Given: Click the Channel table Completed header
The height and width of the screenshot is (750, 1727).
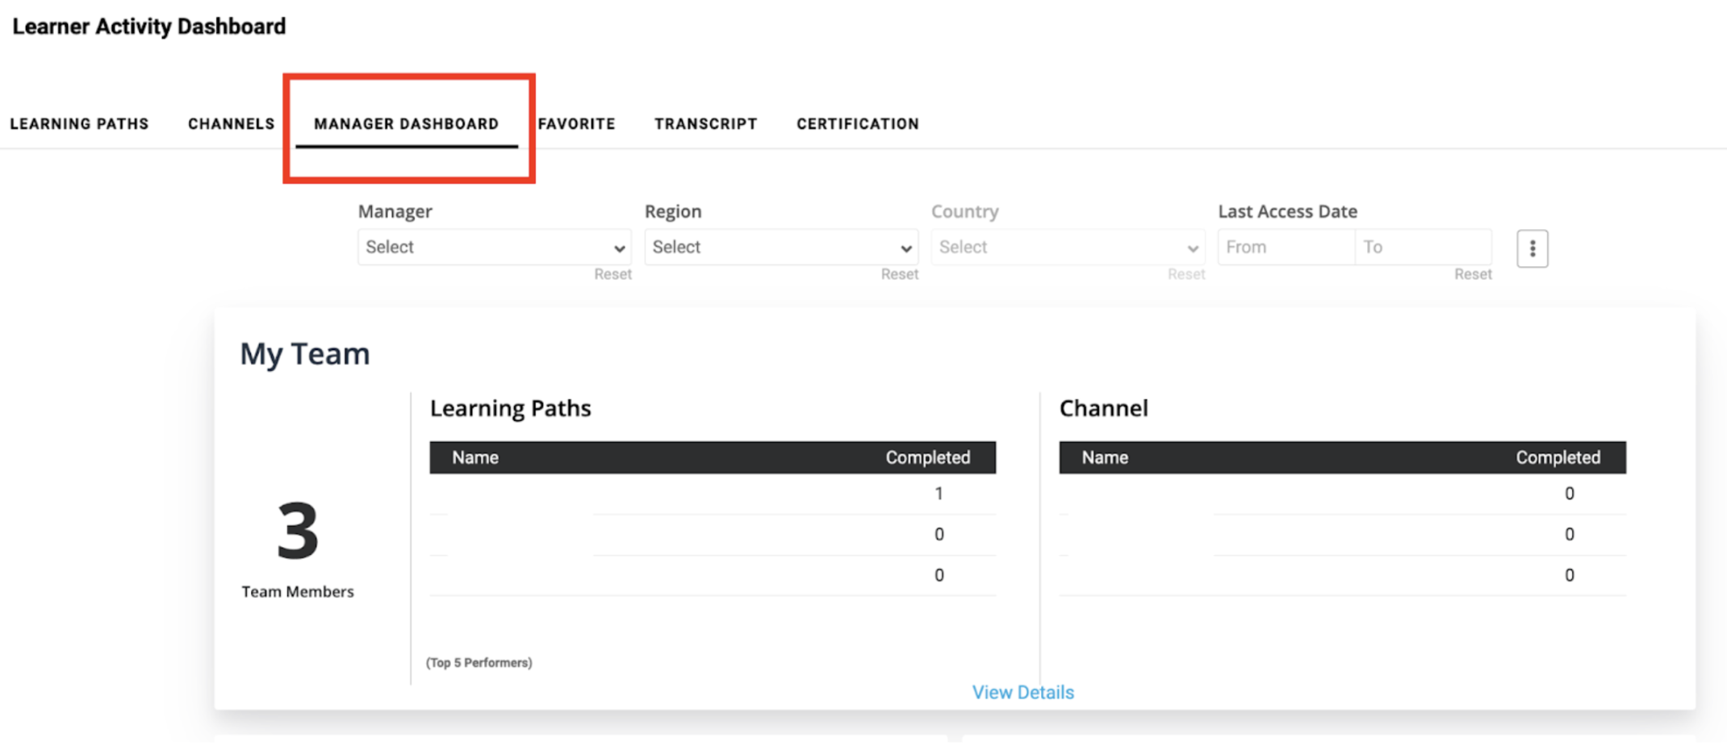Looking at the screenshot, I should (x=1558, y=457).
